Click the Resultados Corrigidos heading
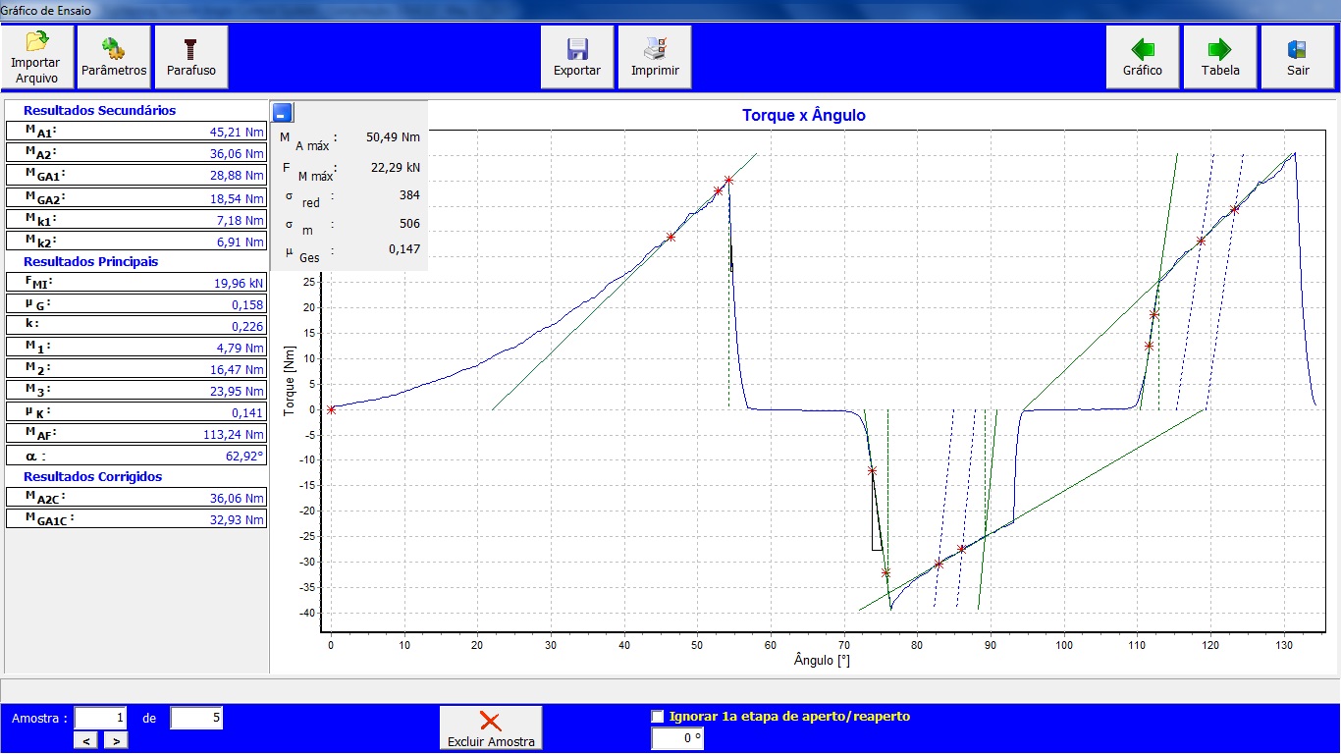 point(93,477)
